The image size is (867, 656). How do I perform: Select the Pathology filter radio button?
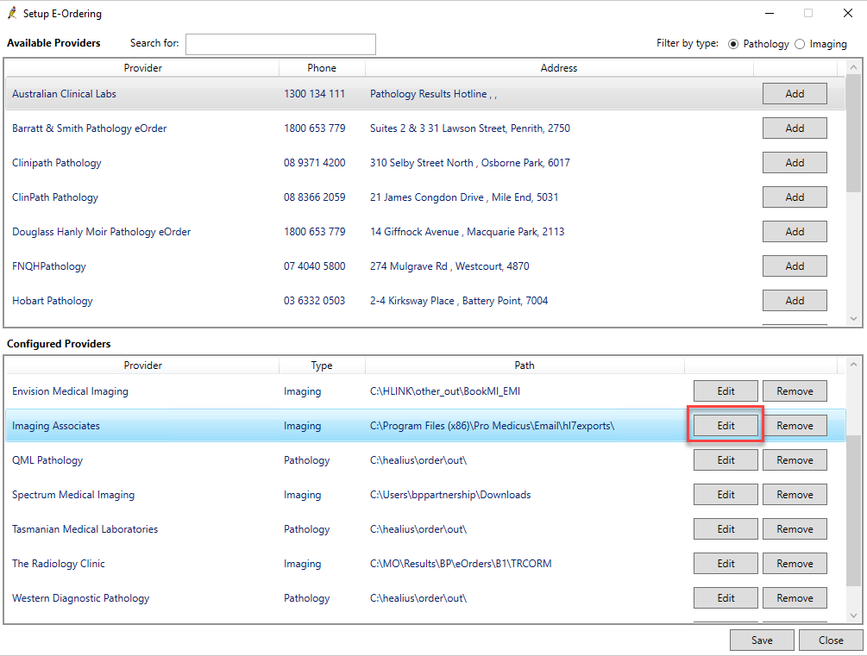[x=733, y=44]
